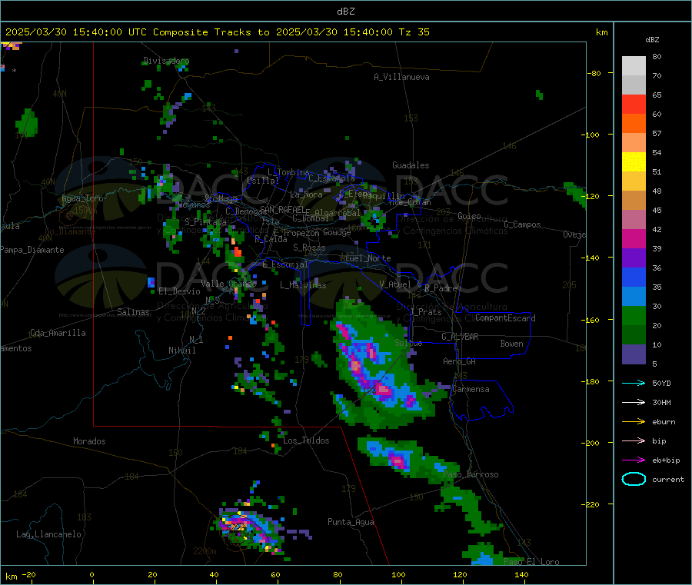692x585 pixels.
Task: Click the Pampa_Diamante location label
Action: [32, 250]
